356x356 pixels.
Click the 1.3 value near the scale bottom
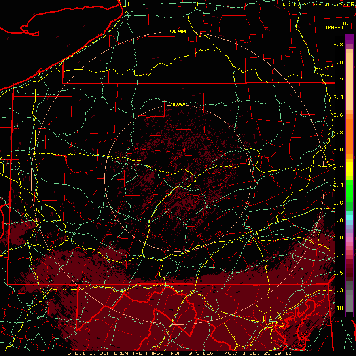point(338,290)
